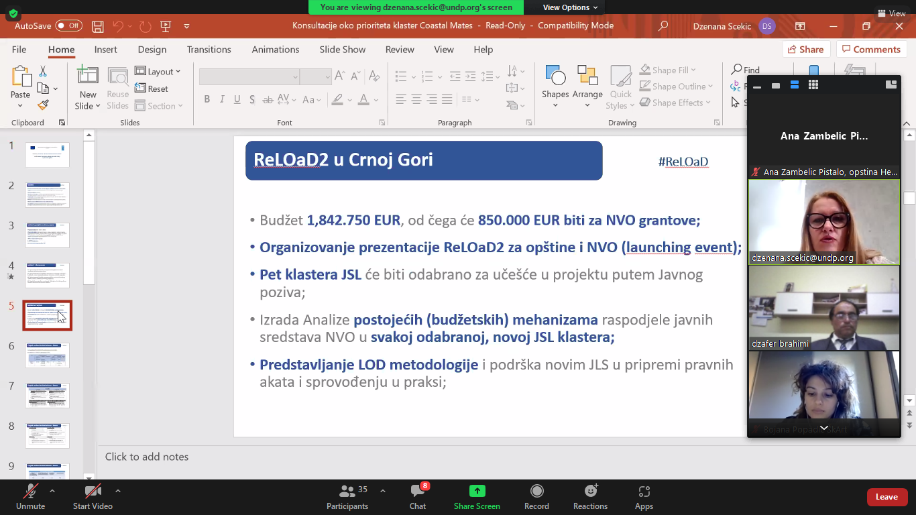Click the Ribbon Display Options icon
Image resolution: width=916 pixels, height=515 pixels.
pyautogui.click(x=800, y=26)
